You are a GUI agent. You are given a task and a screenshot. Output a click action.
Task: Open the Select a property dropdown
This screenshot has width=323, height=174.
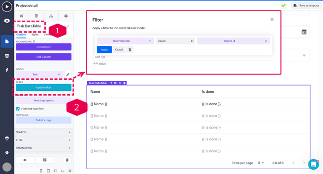44,100
